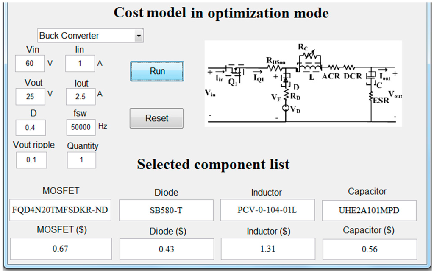Click the MOSFET part field FQD4N20TMFSDKR-ND
Screen dimensions: 434x274
60,210
